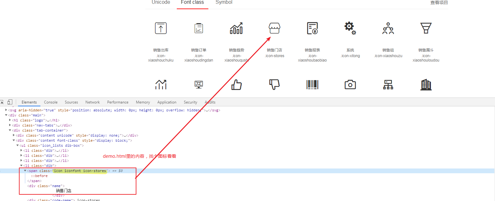Open the DevTools Performance tab
Viewport: 495px width, 201px height.
click(118, 102)
